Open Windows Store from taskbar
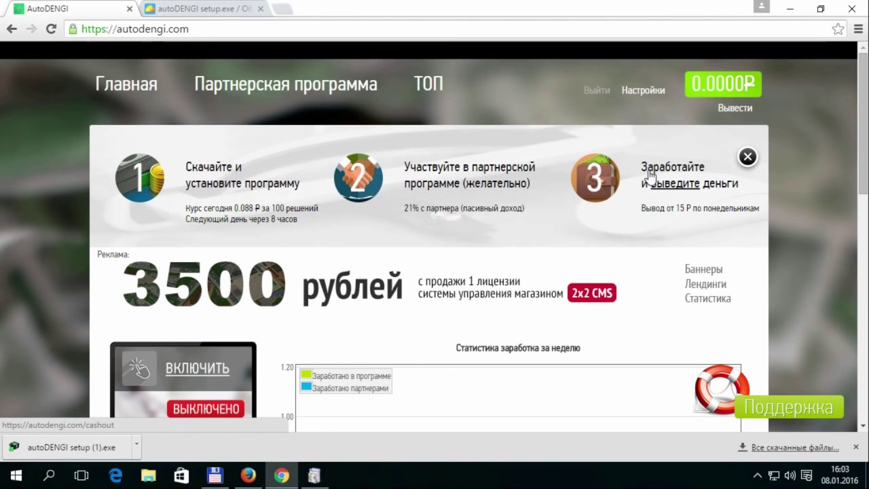This screenshot has height=489, width=869. point(181,475)
